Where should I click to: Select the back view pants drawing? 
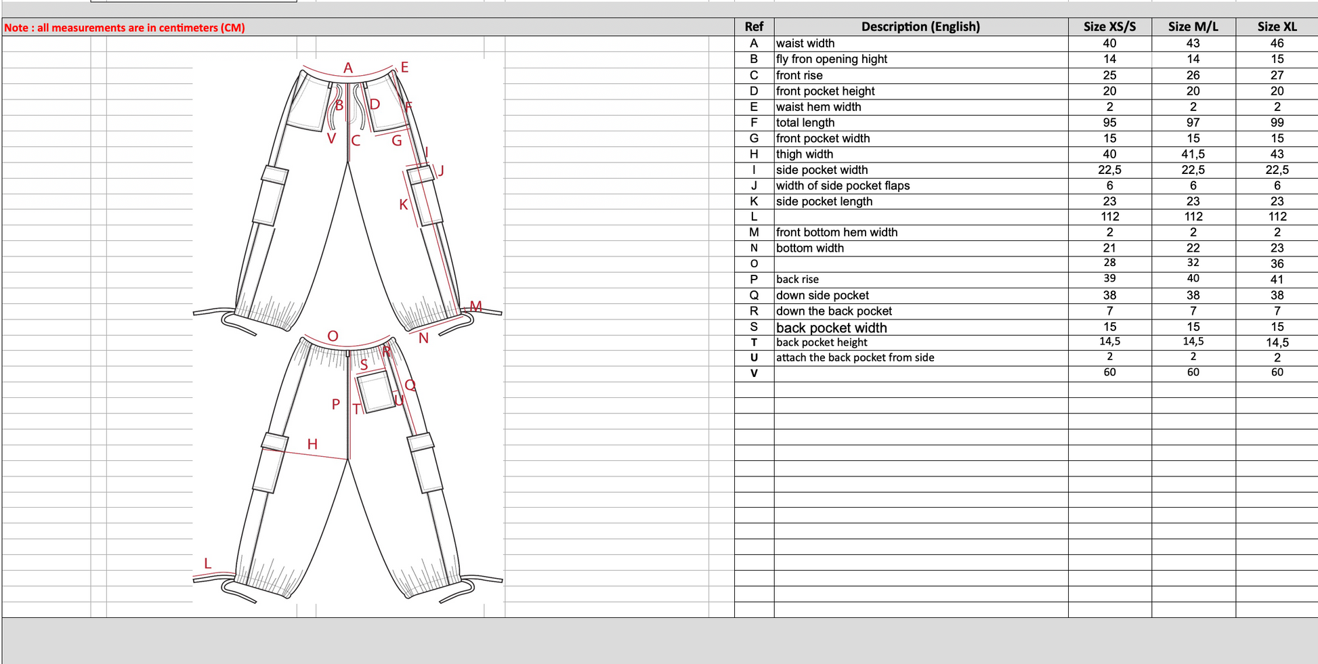tap(347, 467)
